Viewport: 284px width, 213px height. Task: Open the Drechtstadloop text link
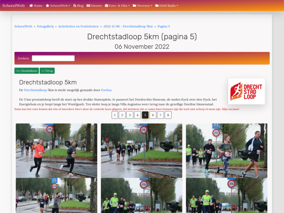click(35, 90)
